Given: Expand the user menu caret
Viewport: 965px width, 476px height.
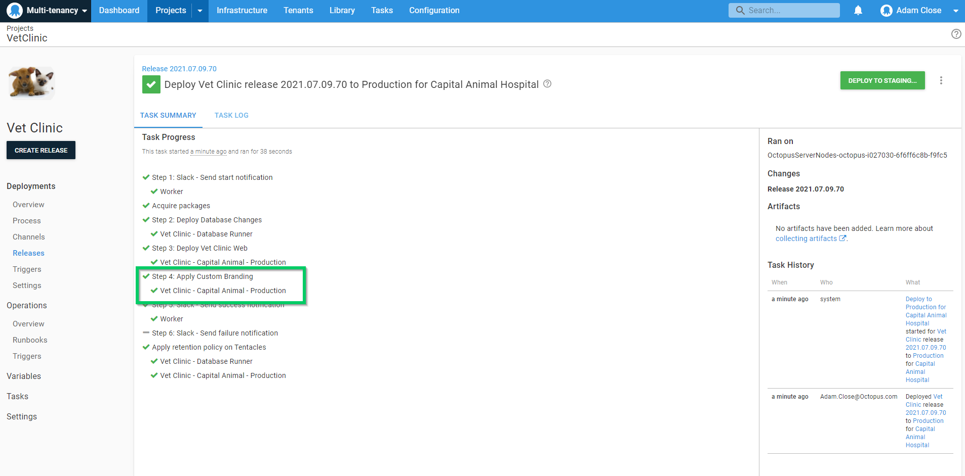Looking at the screenshot, I should click(955, 11).
